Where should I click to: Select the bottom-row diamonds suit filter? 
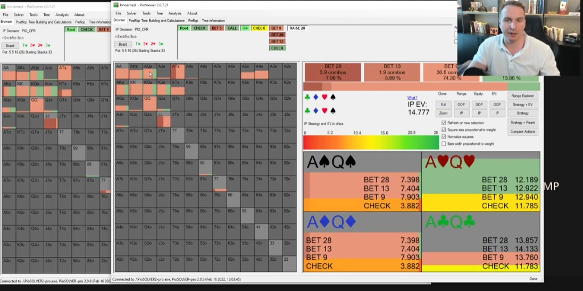coord(315,110)
